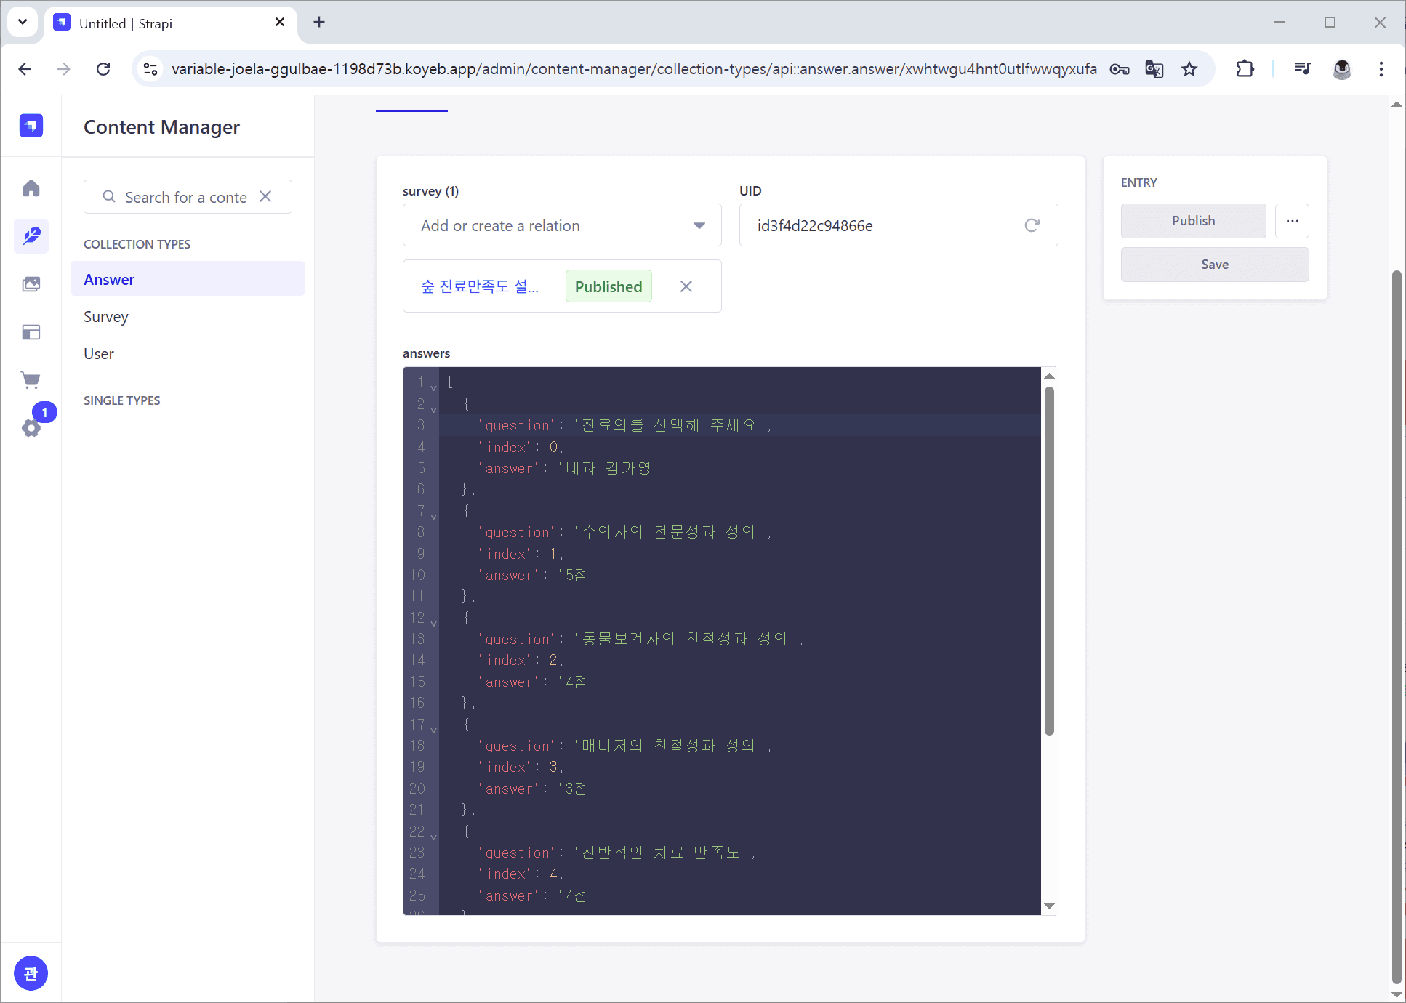The width and height of the screenshot is (1406, 1003).
Task: Open more entry actions menu
Action: (x=1292, y=221)
